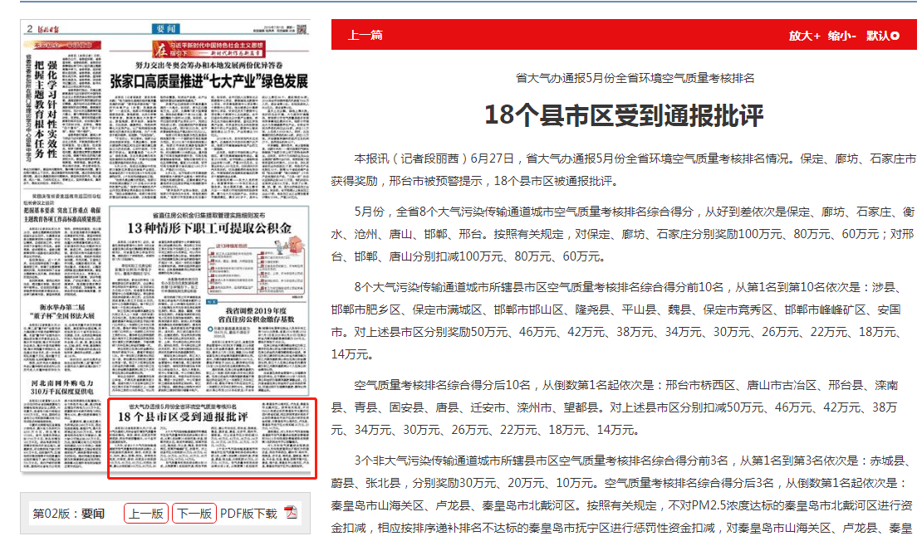Go to previous article via 上一篇
The image size is (922, 541).
point(365,36)
